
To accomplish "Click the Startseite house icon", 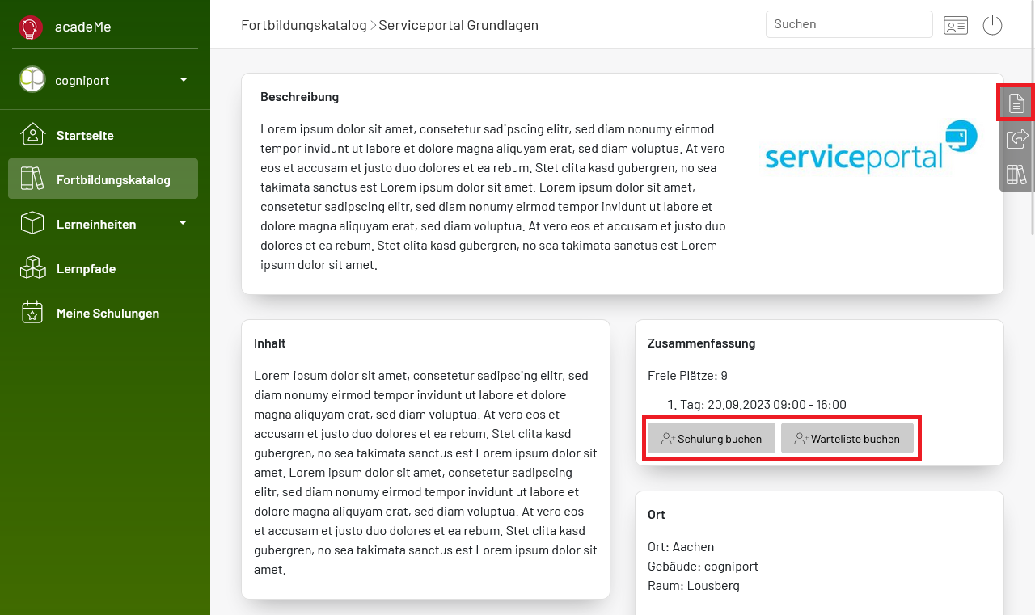I will [32, 135].
